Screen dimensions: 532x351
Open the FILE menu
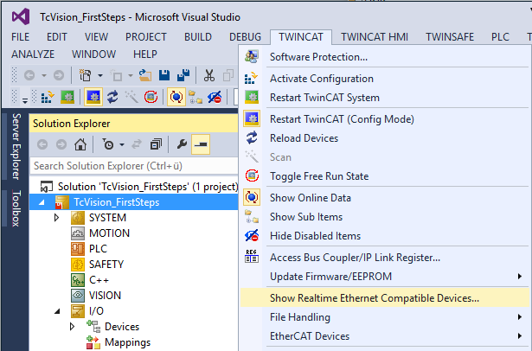tap(21, 37)
